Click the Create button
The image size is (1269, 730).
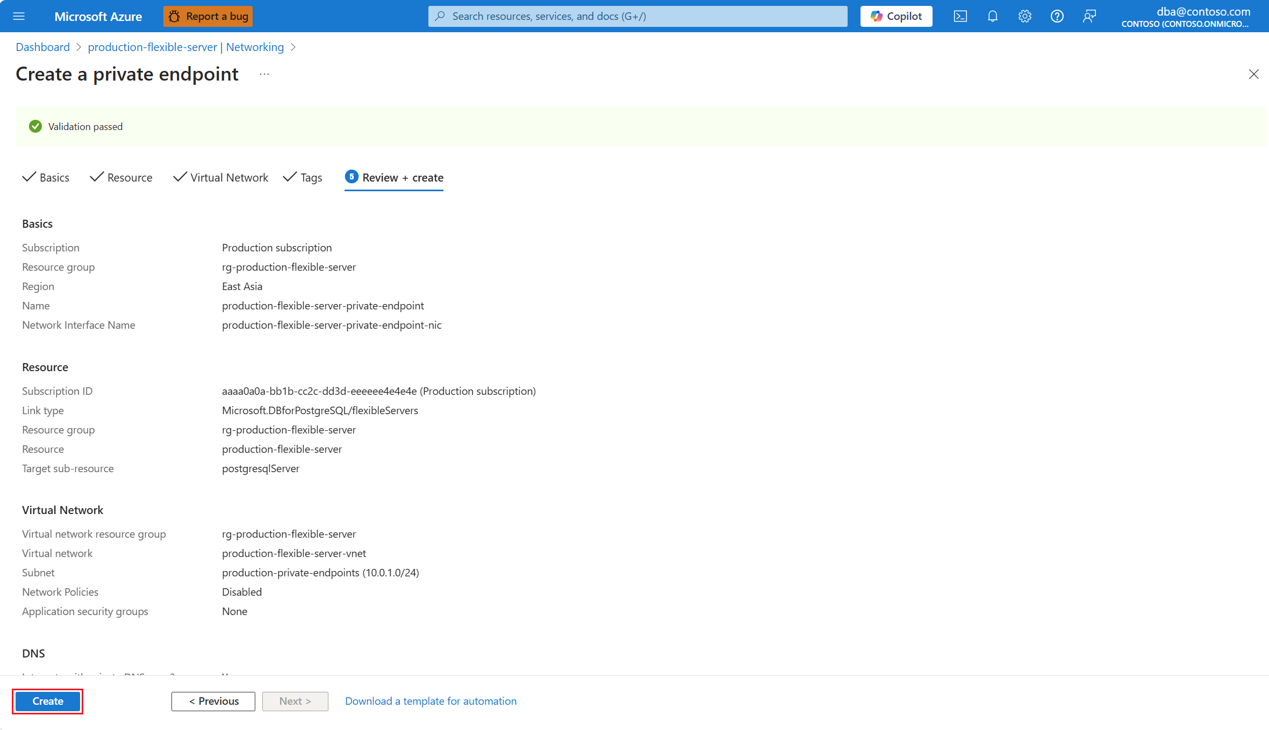tap(48, 701)
